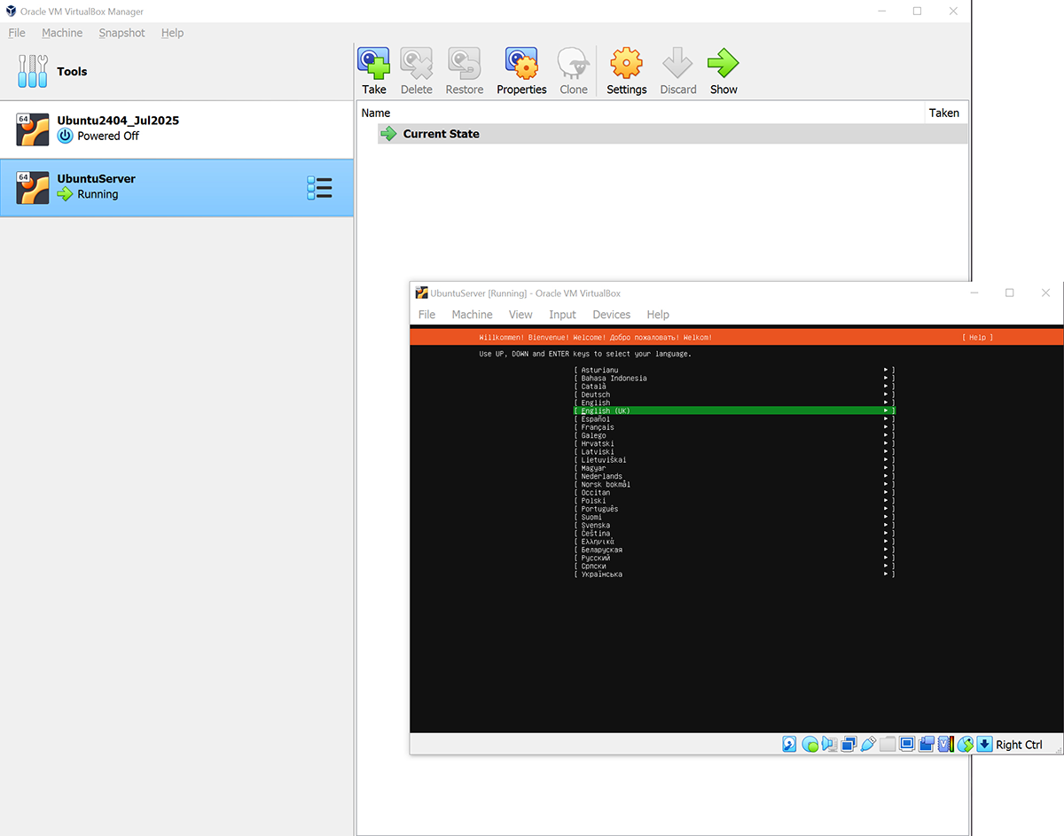Choose the Русский language option

pyautogui.click(x=734, y=558)
